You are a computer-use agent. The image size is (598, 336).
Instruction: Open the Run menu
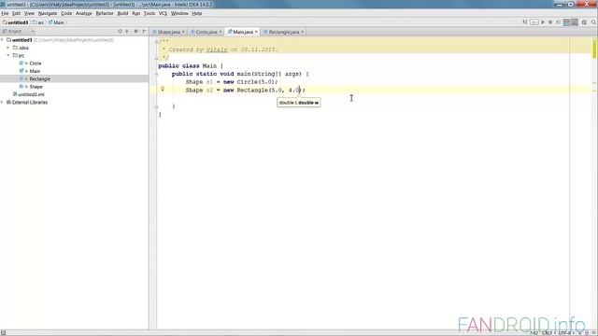coord(135,13)
